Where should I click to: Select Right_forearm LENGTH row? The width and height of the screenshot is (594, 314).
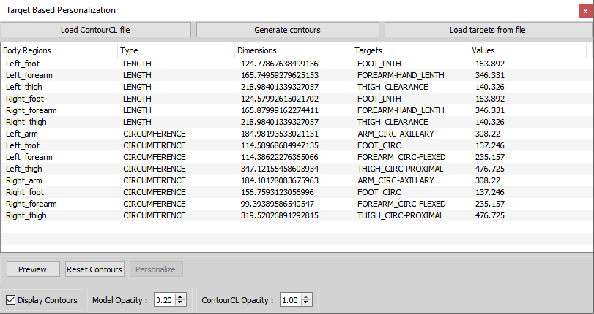tap(297, 110)
